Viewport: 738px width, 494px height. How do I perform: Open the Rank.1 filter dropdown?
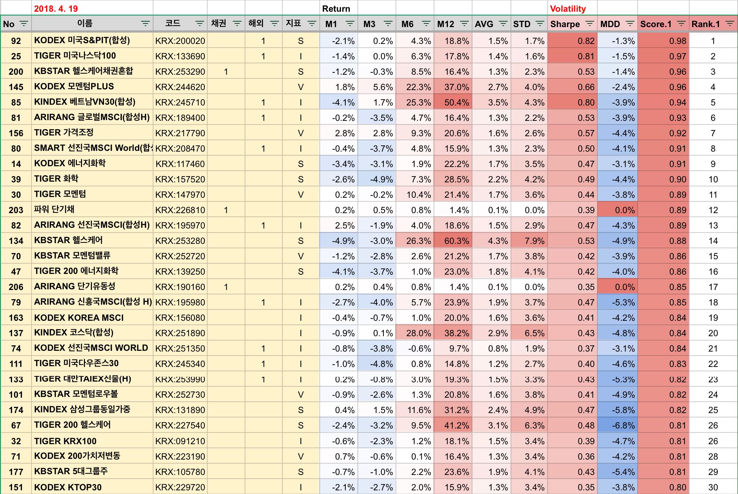(x=730, y=24)
